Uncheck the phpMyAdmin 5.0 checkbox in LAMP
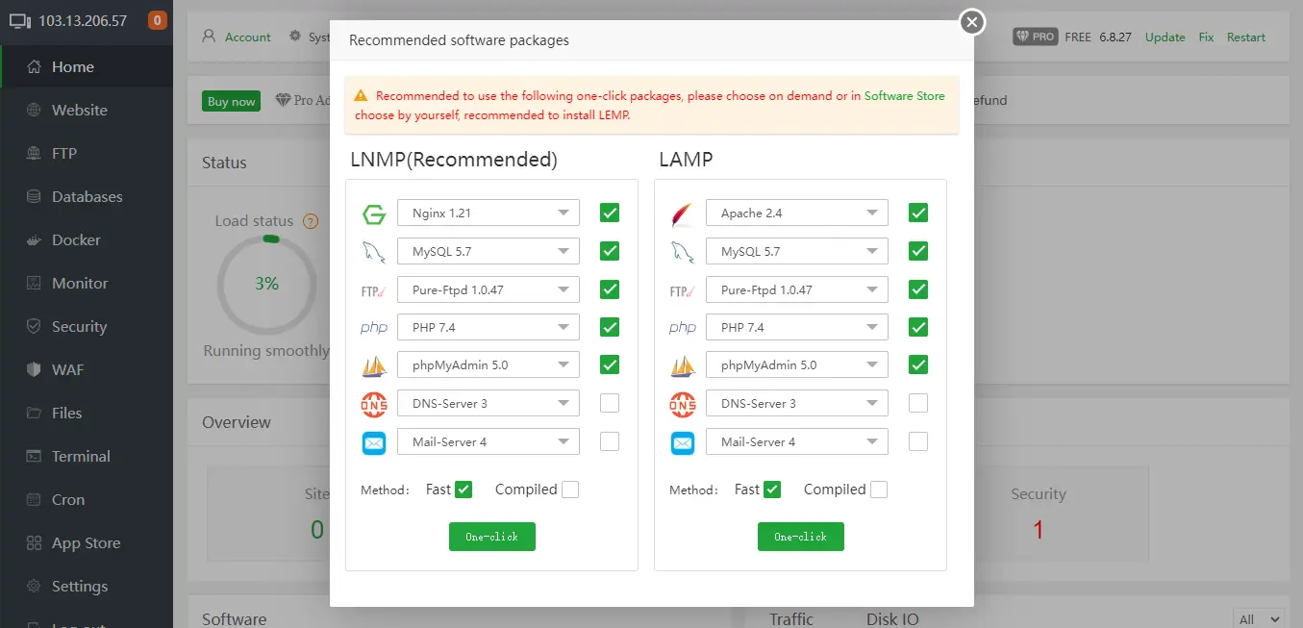The height and width of the screenshot is (628, 1303). [x=918, y=364]
